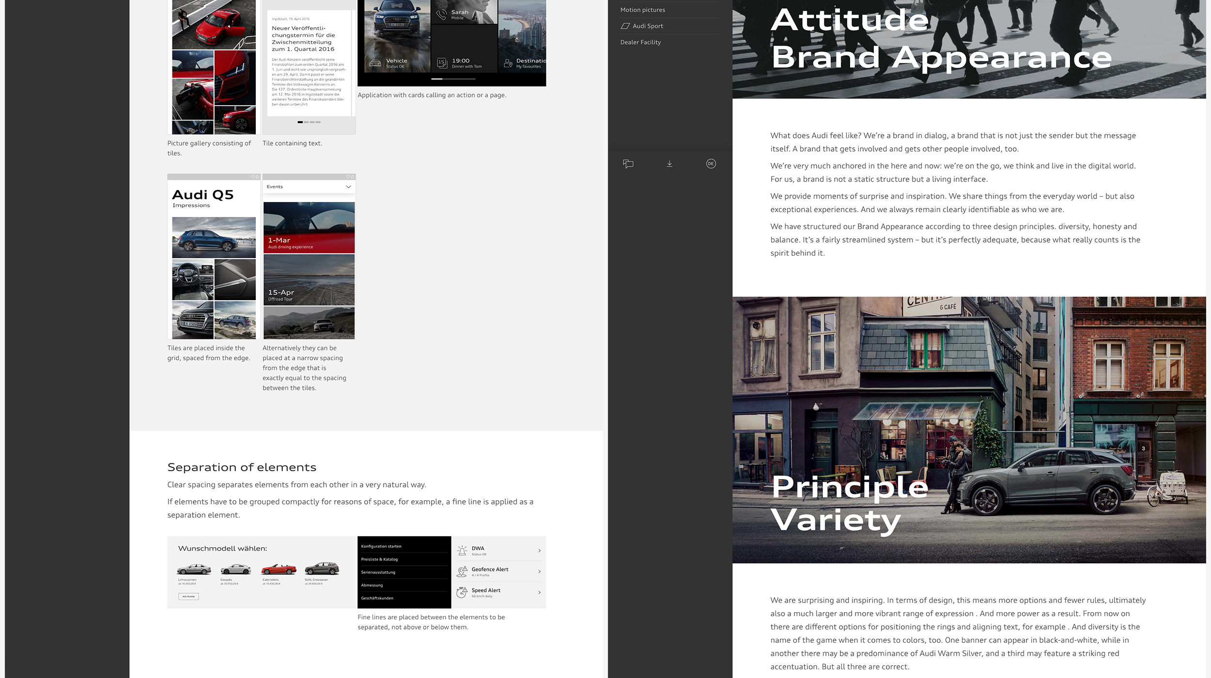
Task: Click the first page indicator under text tile
Action: (300, 122)
